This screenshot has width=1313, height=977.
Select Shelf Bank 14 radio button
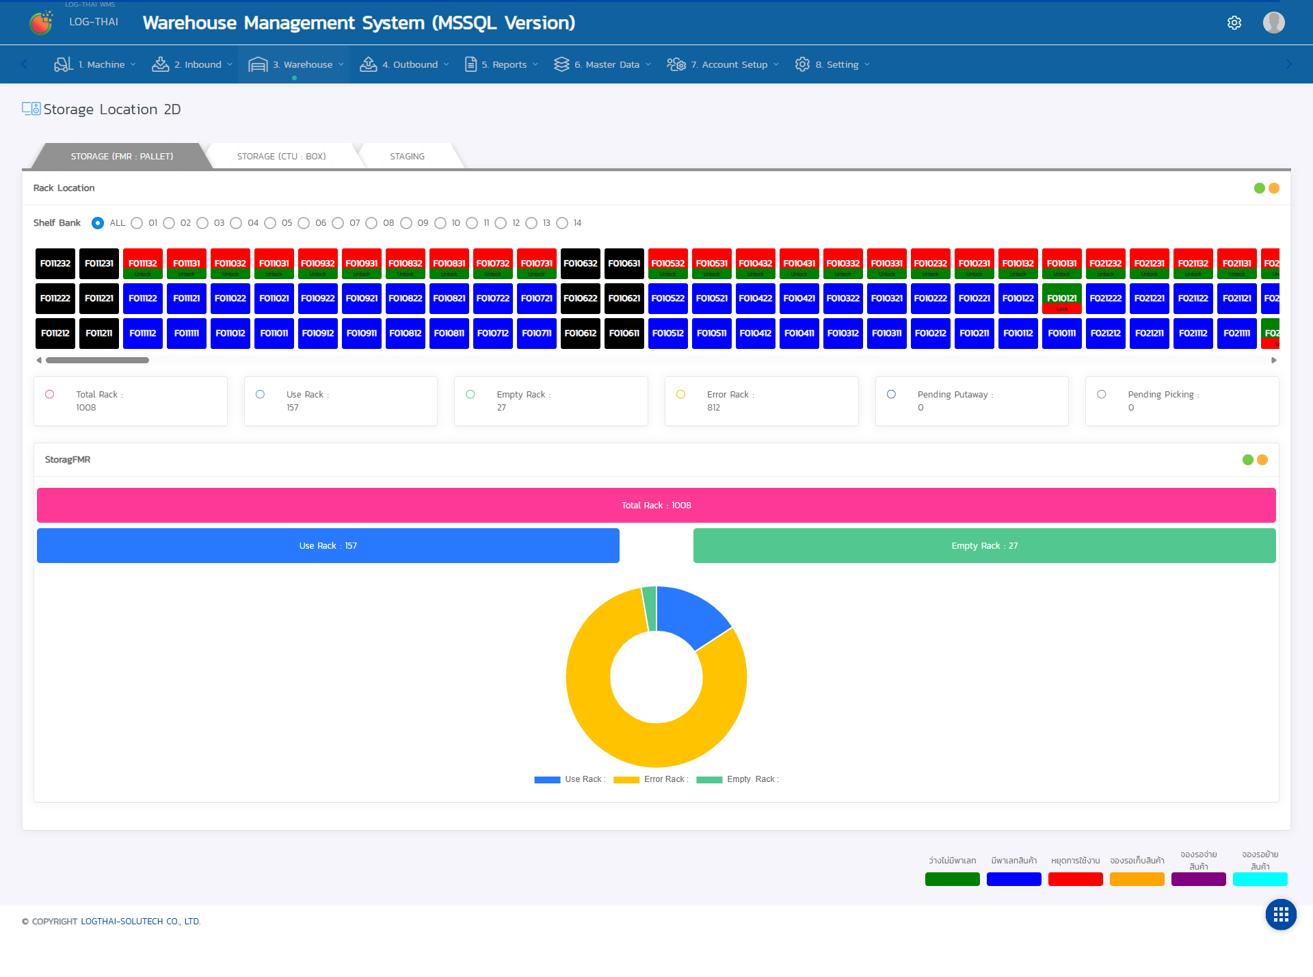[x=562, y=223]
